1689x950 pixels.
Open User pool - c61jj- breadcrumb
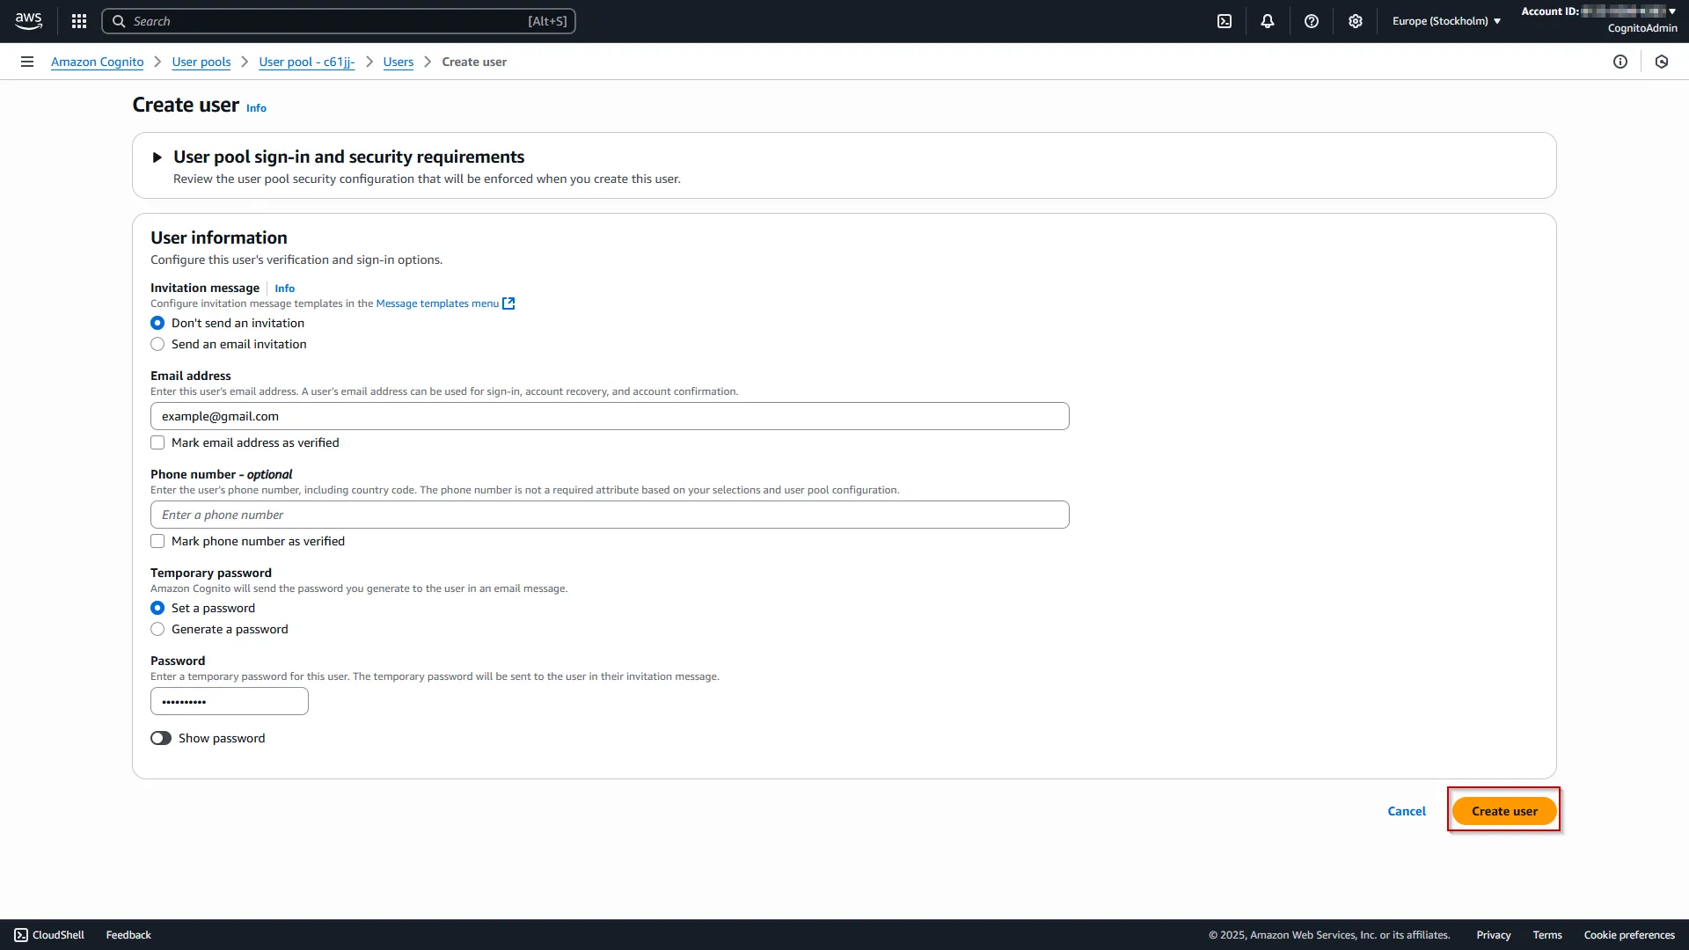point(307,62)
